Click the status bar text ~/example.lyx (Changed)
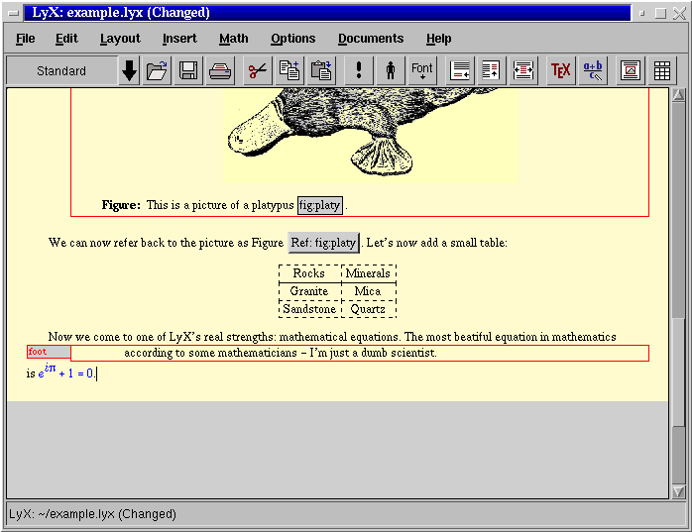This screenshot has height=532, width=692. coord(107,514)
